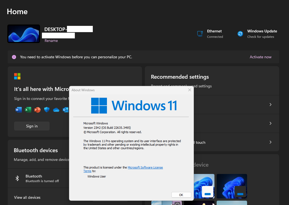Expand the touch setting row chevron

click(270, 142)
